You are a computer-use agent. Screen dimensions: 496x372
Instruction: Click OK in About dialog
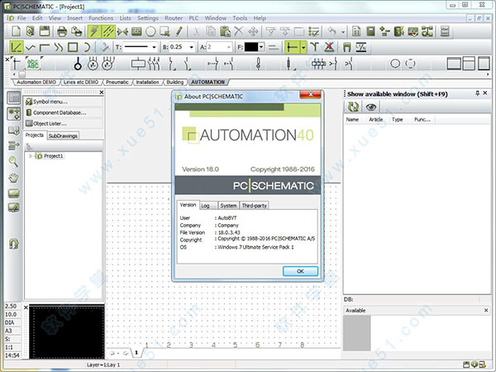[x=300, y=271]
